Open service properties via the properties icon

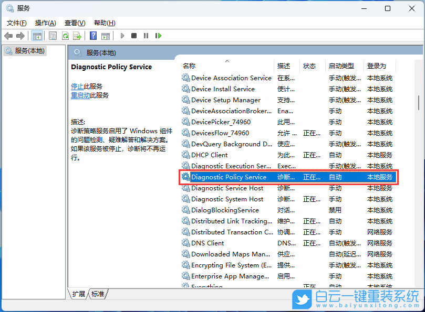point(53,35)
